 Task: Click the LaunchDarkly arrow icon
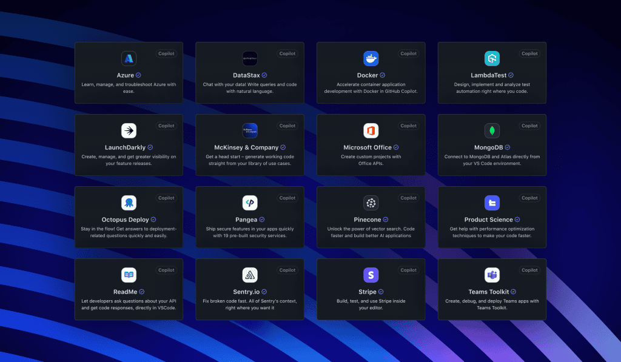point(129,130)
